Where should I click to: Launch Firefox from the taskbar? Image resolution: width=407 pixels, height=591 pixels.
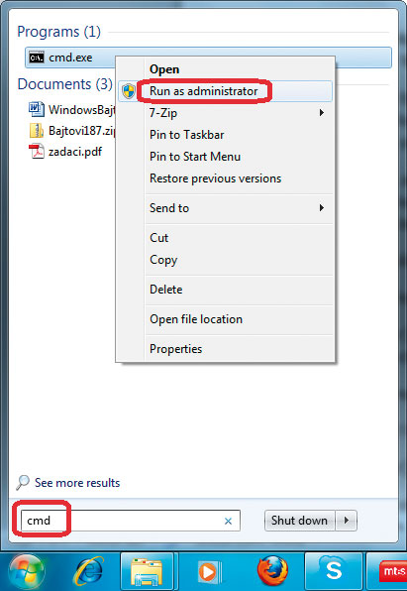(273, 572)
